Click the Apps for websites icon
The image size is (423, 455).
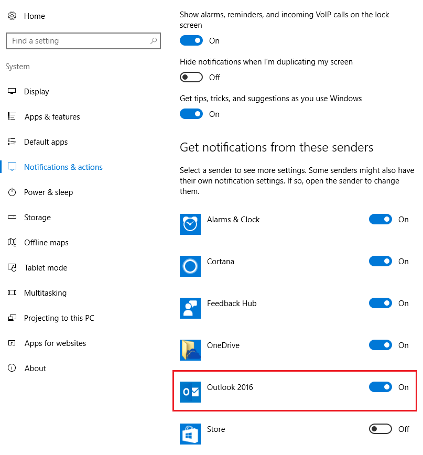(12, 343)
